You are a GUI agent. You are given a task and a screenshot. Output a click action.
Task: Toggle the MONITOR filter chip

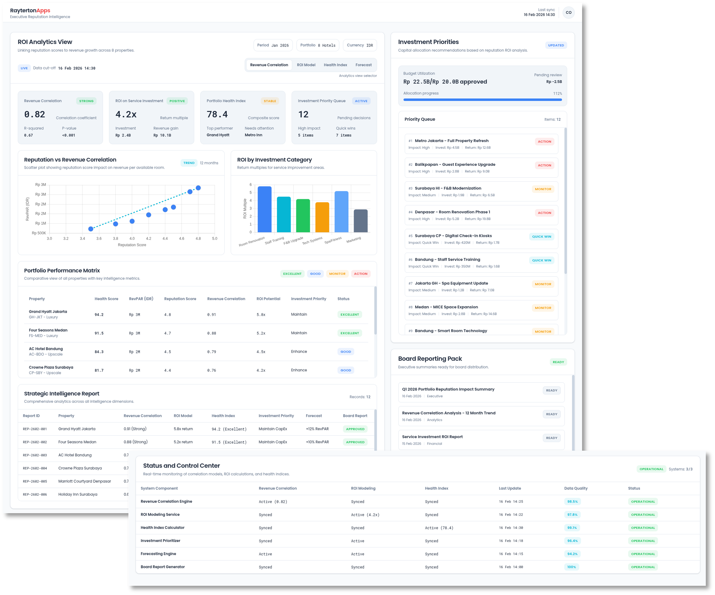337,273
